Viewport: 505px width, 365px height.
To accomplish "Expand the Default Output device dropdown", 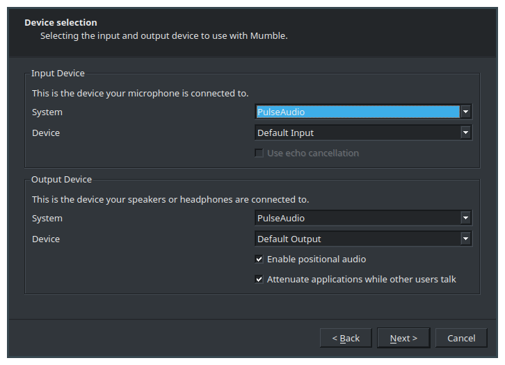I will click(x=358, y=239).
